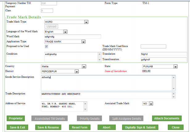Click the Upload button
190x132 pixels.
[x=52, y=27]
